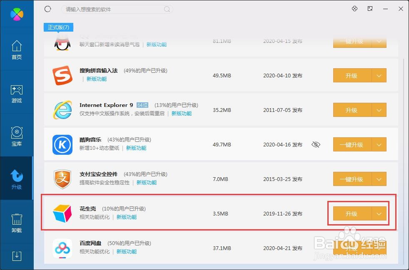Click the 37.1MB size value
This screenshot has height=270, width=409.
tap(222, 248)
